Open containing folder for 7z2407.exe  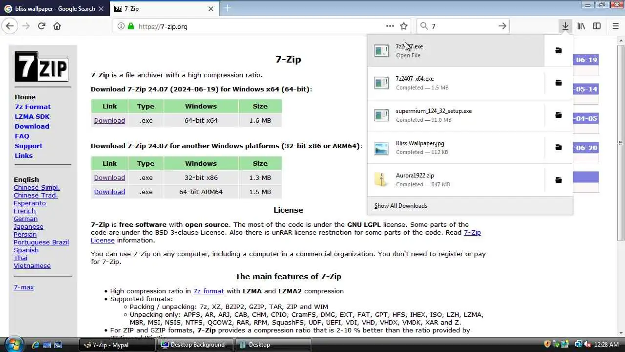coord(559,50)
